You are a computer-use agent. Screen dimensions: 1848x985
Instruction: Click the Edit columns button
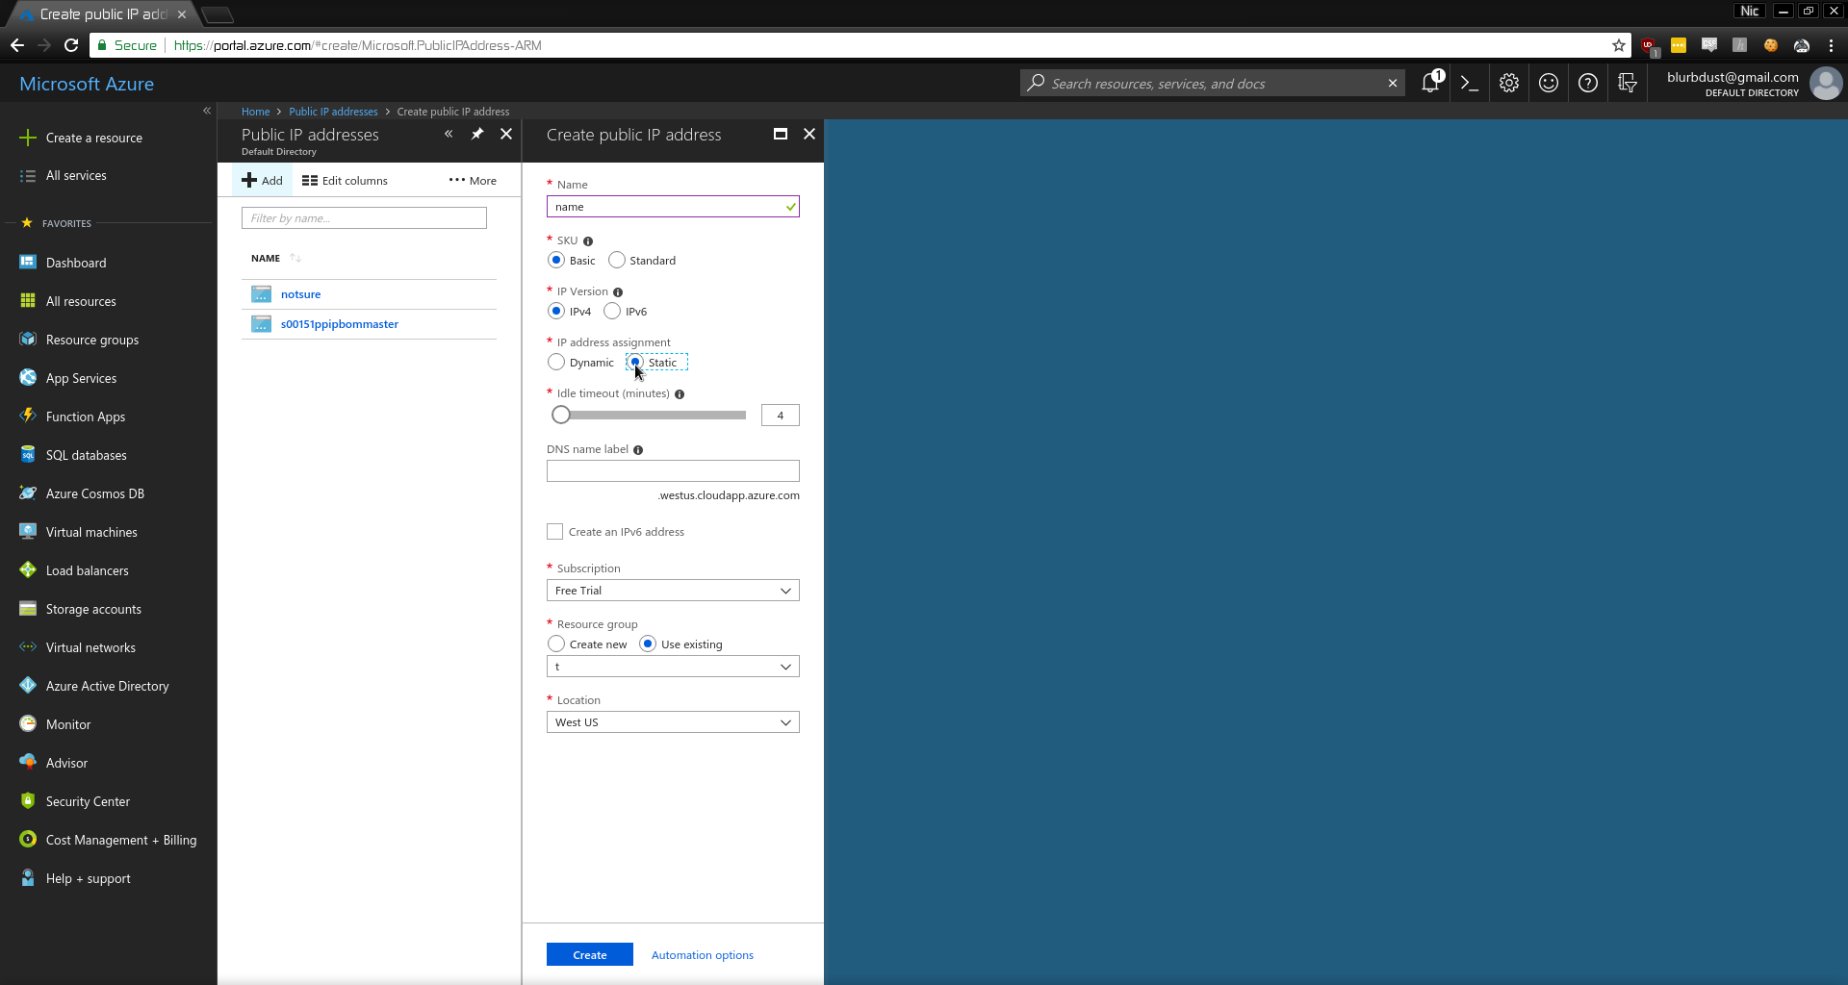[345, 181]
